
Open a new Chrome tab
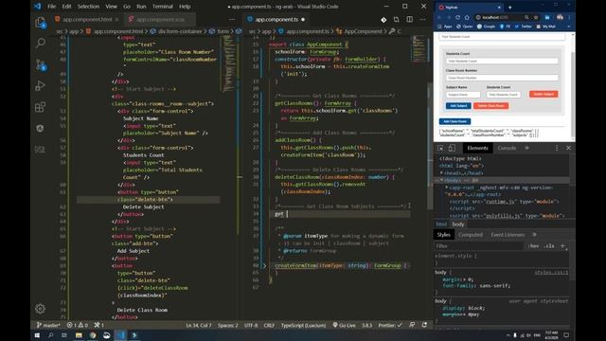(x=509, y=8)
